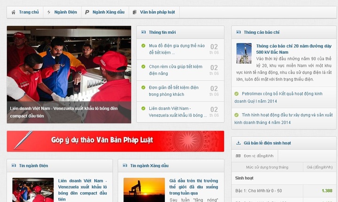Click the Góp ý dự thảo Văn Bản Pháp Luật banner

click(x=115, y=141)
